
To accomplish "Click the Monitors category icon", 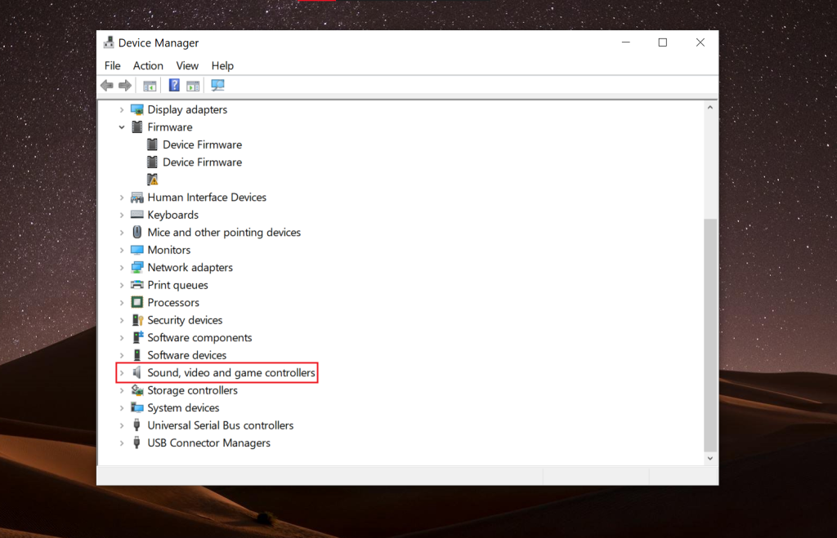I will 138,249.
